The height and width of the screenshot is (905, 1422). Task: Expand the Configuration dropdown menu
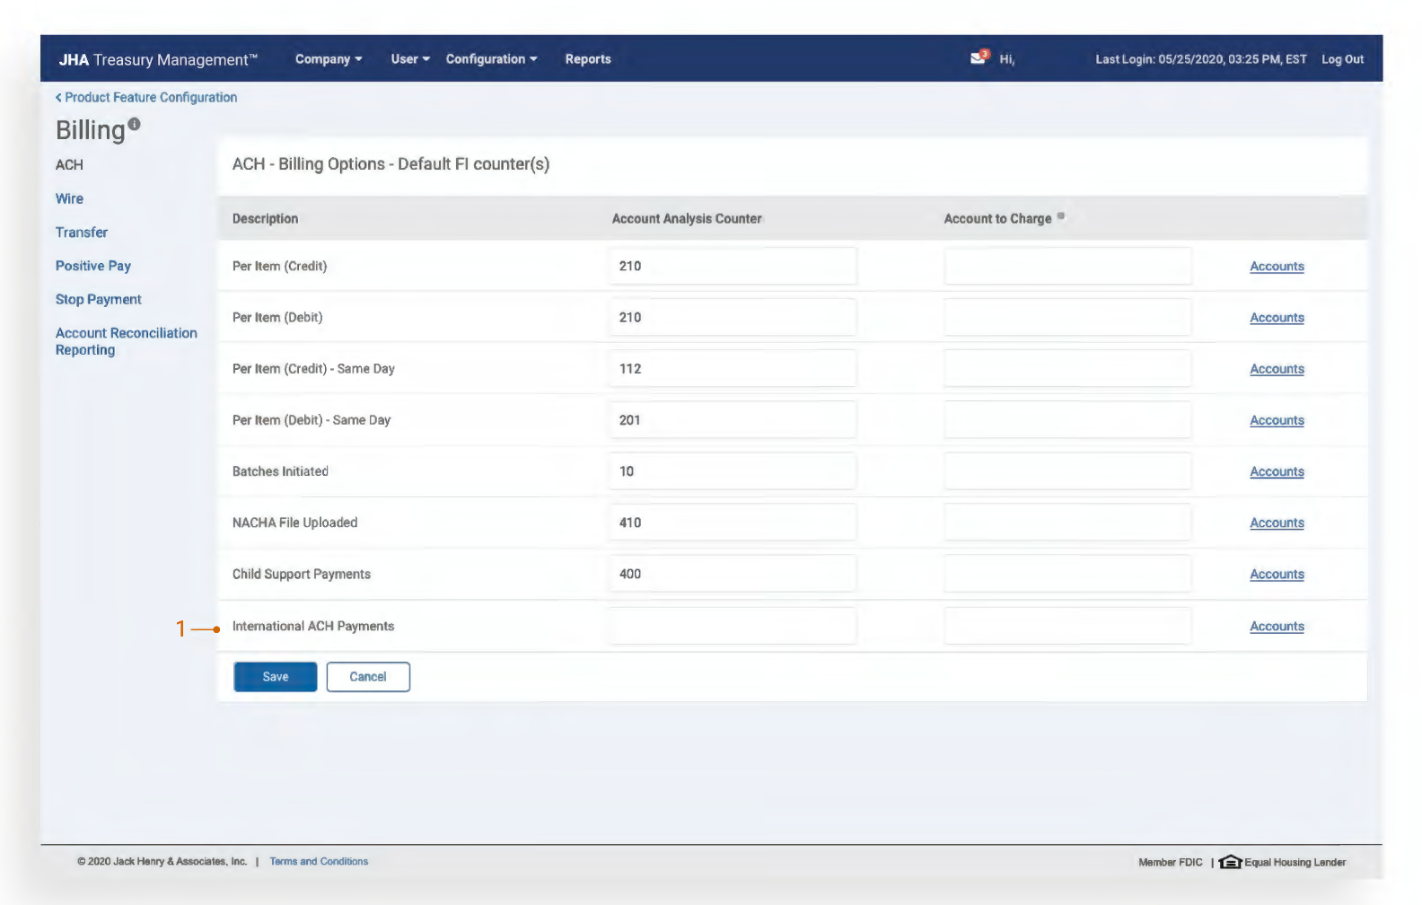(x=491, y=59)
